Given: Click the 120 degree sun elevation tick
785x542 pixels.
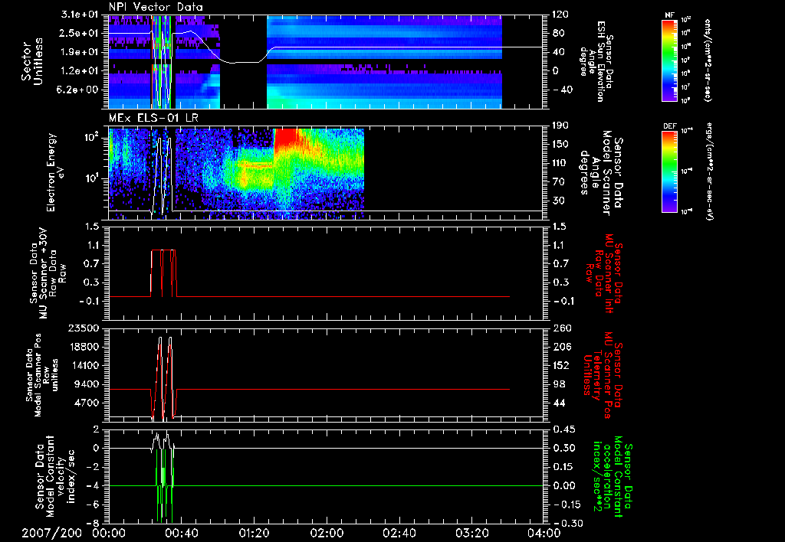Looking at the screenshot, I should (560, 15).
